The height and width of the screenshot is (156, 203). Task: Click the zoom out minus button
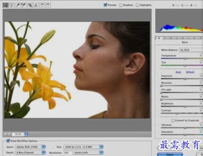pos(6,134)
